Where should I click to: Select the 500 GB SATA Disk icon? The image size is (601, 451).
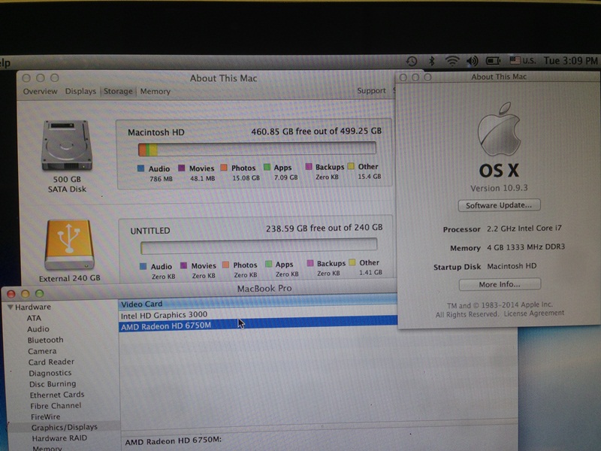[x=67, y=146]
